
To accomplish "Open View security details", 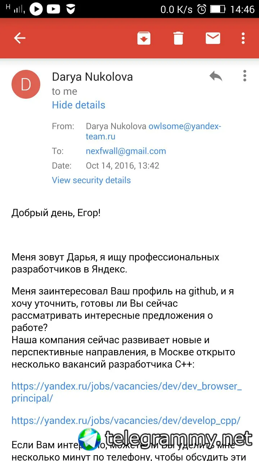I will [x=91, y=180].
